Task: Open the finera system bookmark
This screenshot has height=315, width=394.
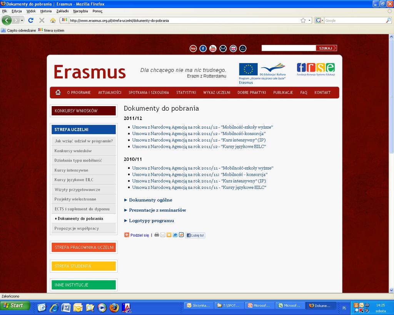Action: 51,30
